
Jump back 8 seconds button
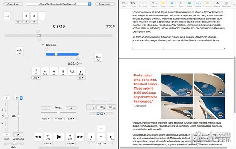[48, 137]
